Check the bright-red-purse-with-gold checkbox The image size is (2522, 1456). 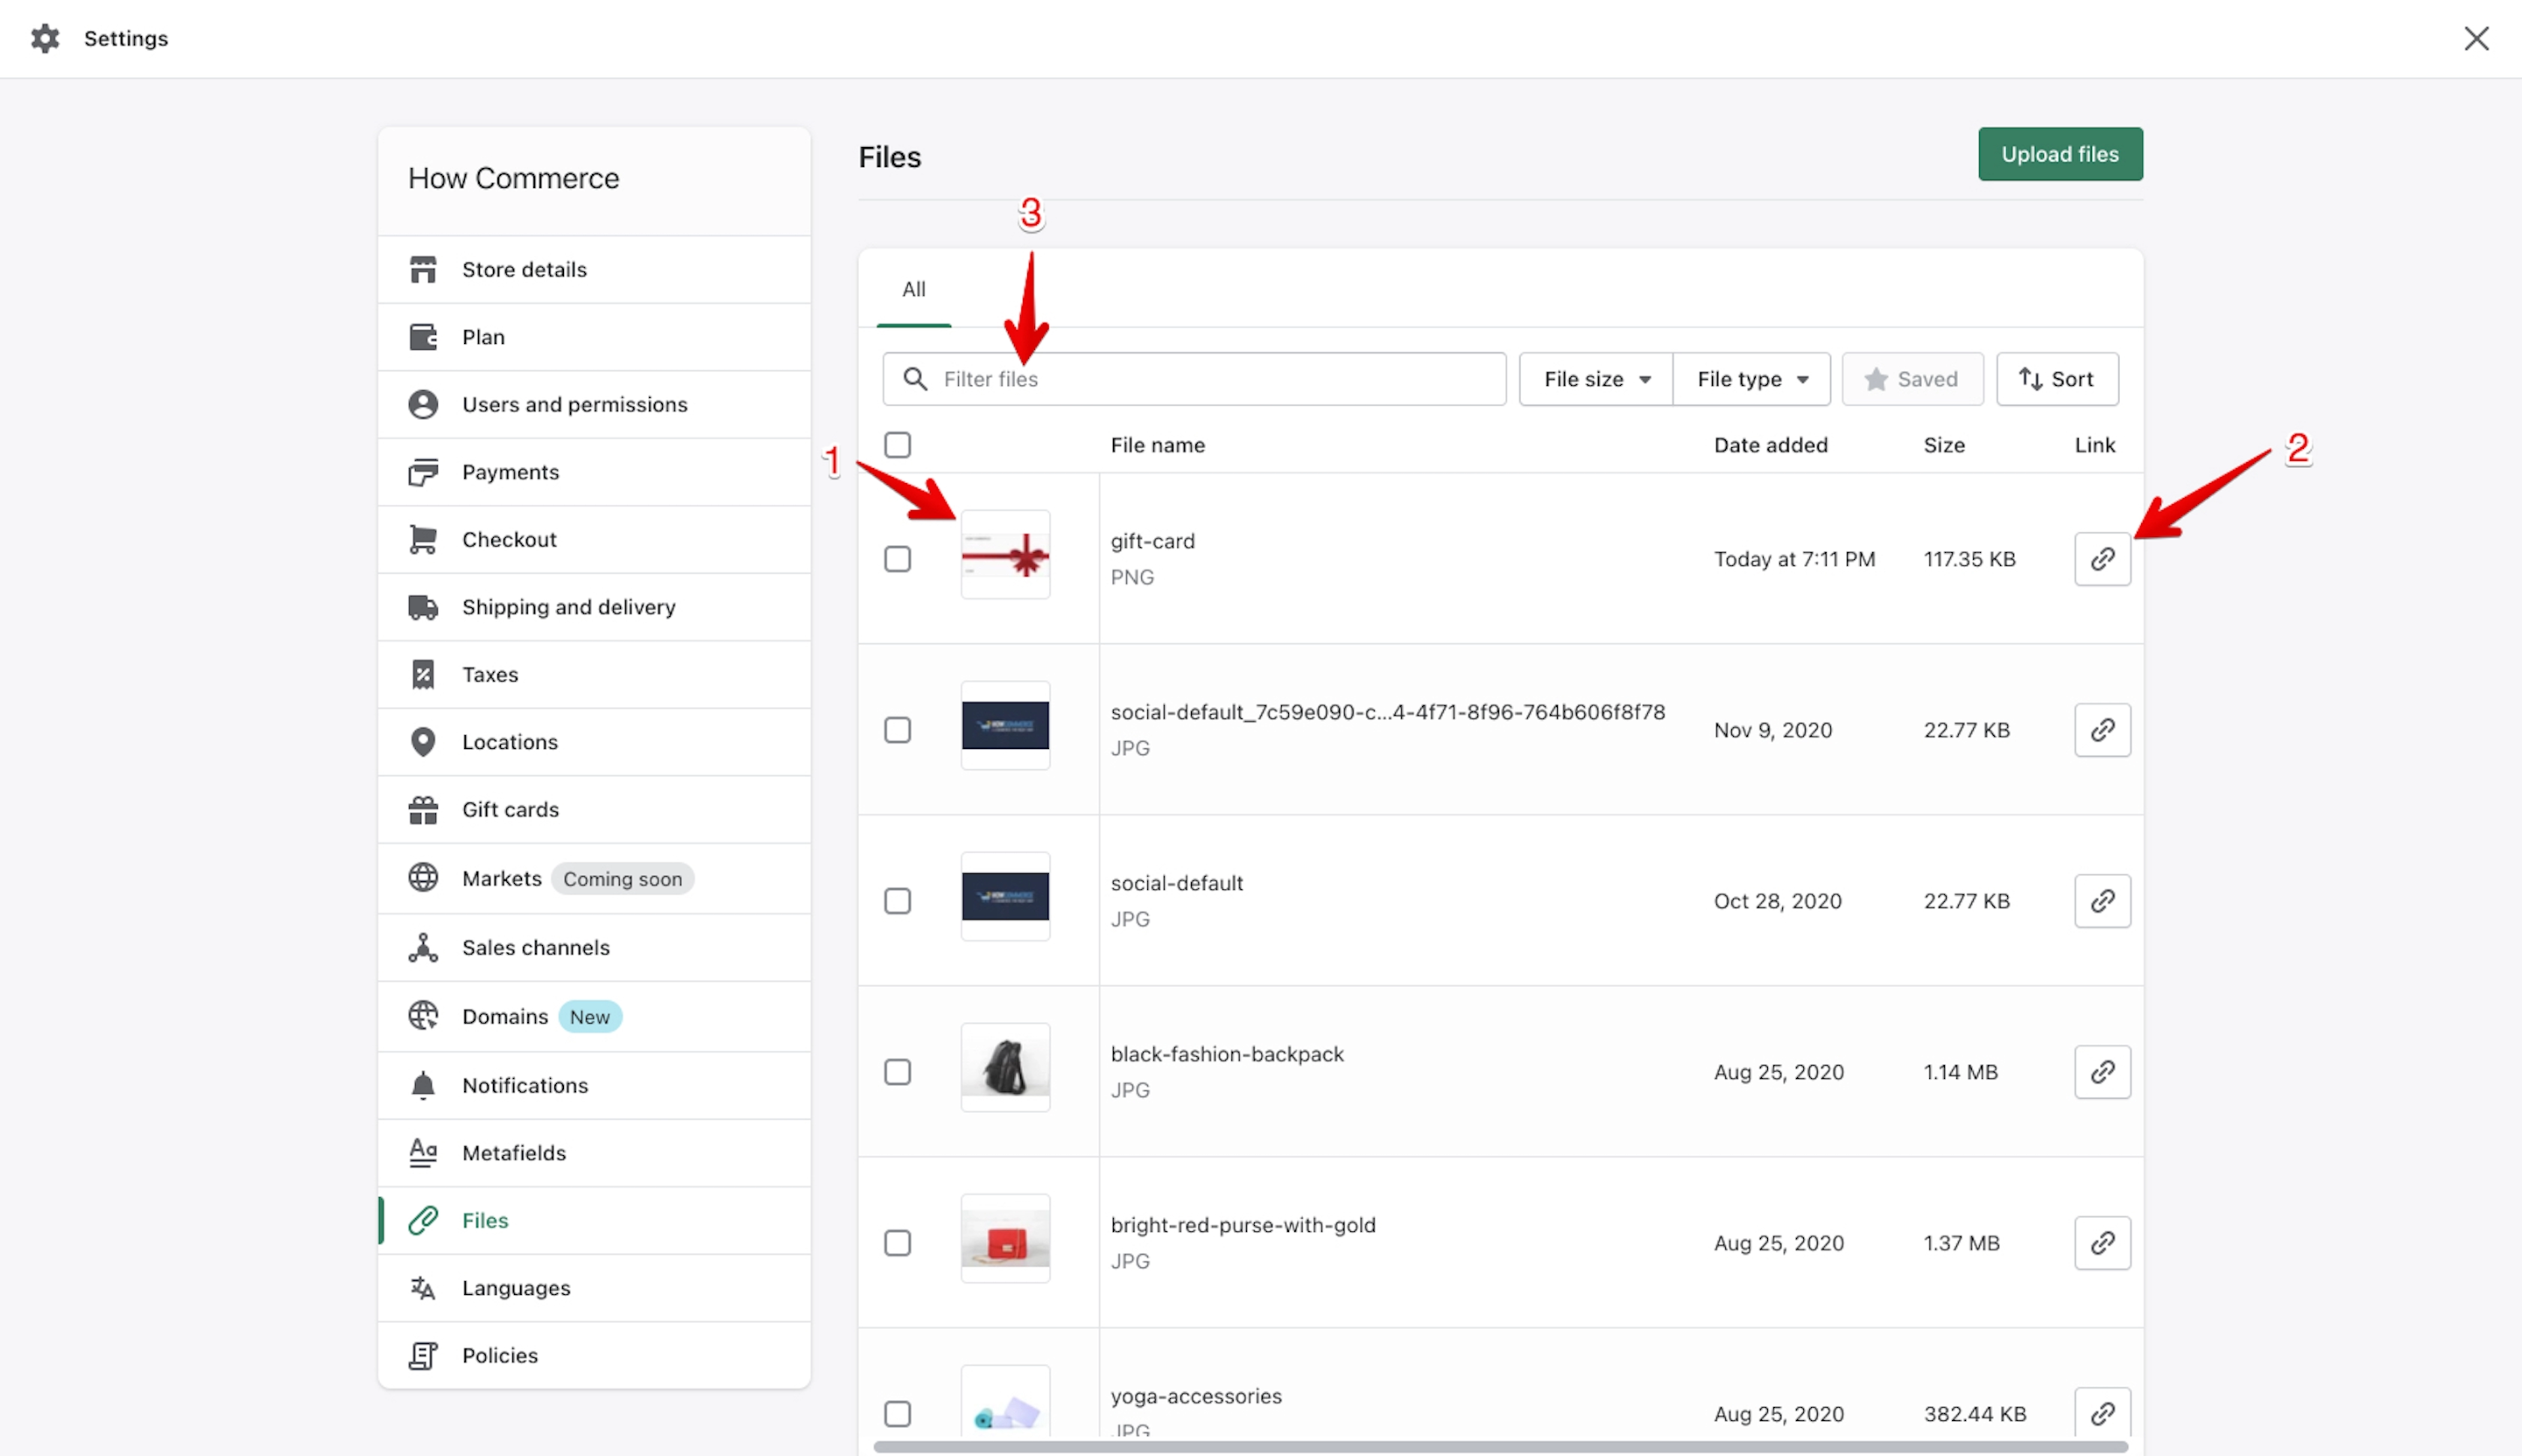pyautogui.click(x=898, y=1243)
